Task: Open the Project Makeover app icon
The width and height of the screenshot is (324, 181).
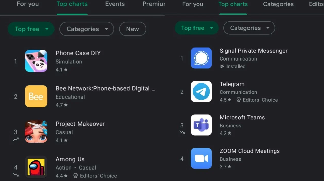Action: click(36, 132)
